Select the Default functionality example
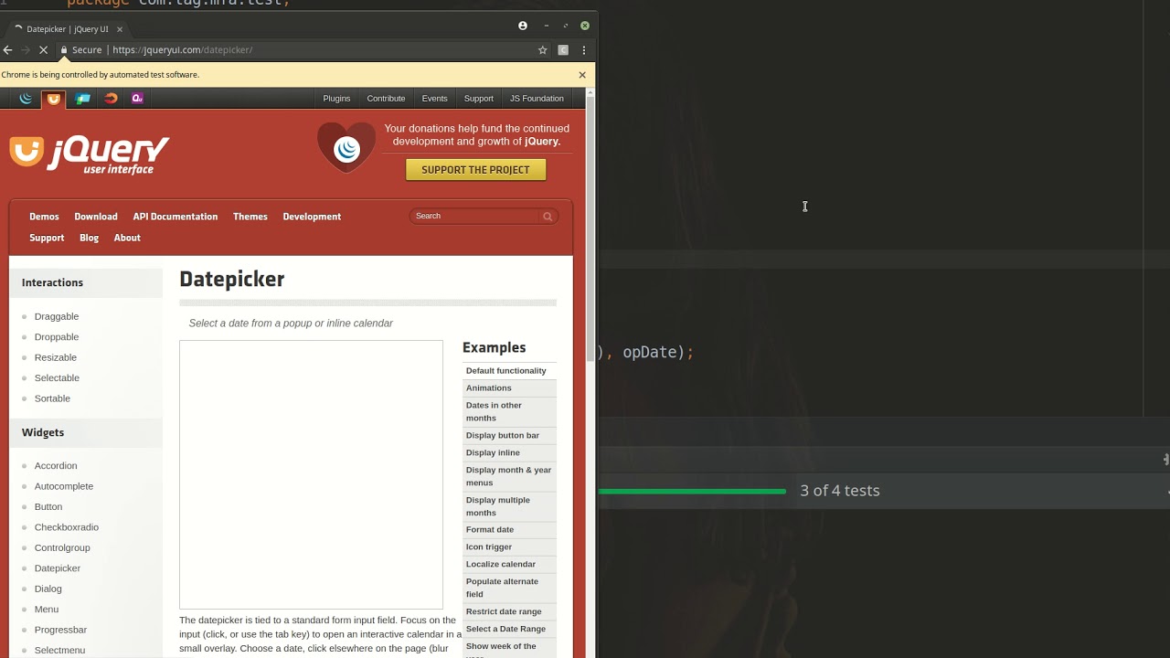This screenshot has width=1170, height=658. coord(509,371)
